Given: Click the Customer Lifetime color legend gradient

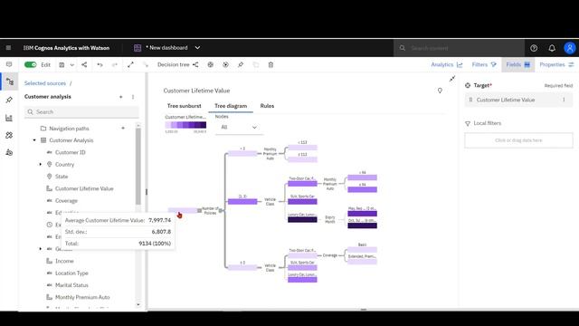Looking at the screenshot, I should pyautogui.click(x=185, y=125).
